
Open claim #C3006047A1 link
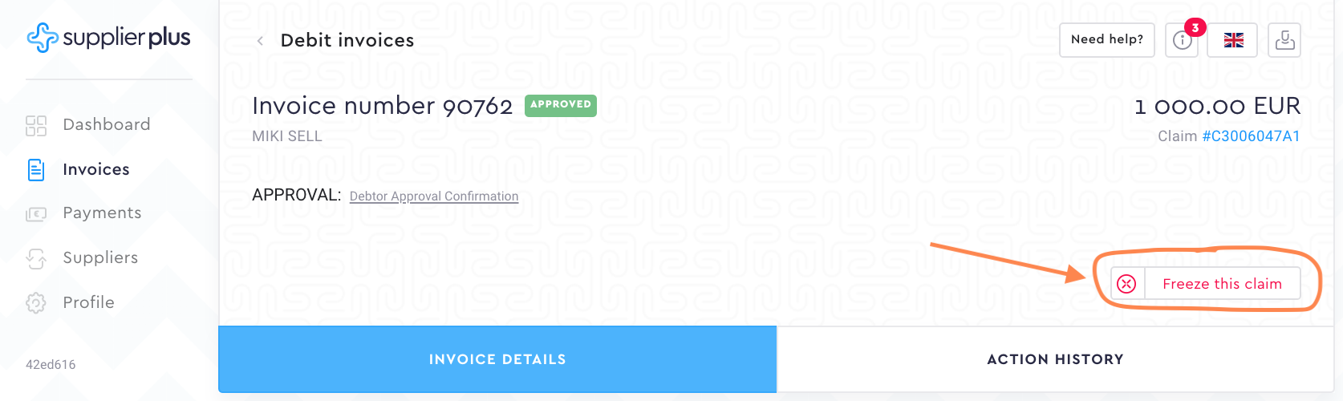click(x=1251, y=136)
